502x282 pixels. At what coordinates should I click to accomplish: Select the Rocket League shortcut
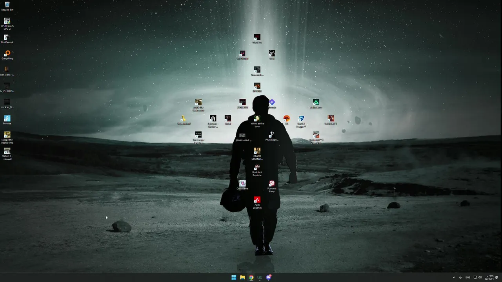pos(301,121)
